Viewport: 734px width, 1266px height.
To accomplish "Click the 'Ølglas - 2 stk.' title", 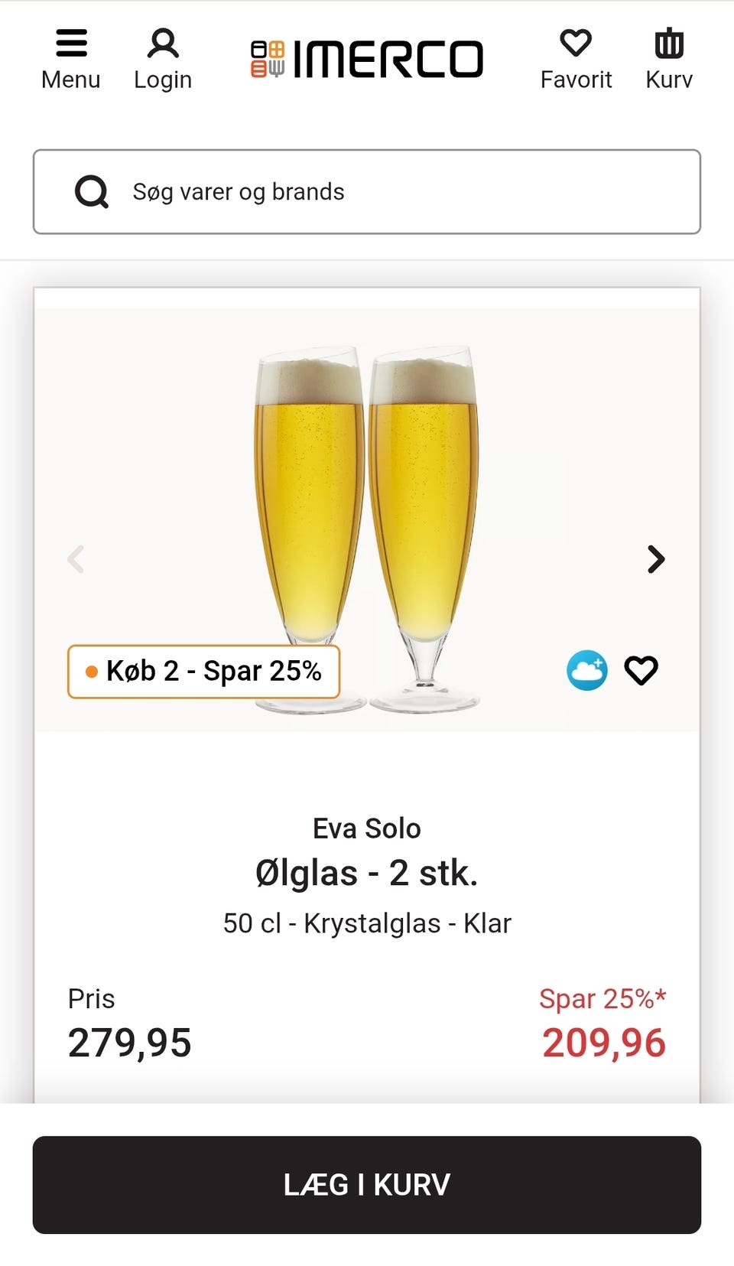I will tap(367, 873).
